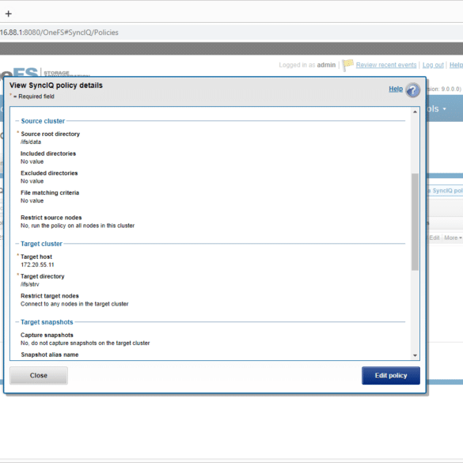Viewport: 463px width, 463px height.
Task: Open the More dropdown behind the dialog
Action: tap(453, 237)
